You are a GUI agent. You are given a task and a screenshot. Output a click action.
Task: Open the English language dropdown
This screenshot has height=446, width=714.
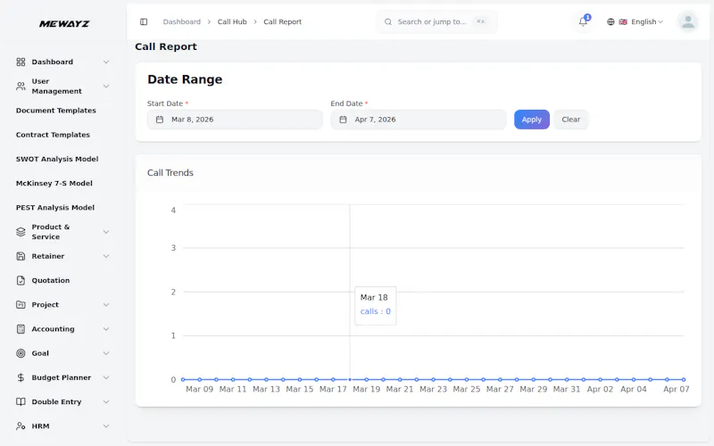(635, 21)
